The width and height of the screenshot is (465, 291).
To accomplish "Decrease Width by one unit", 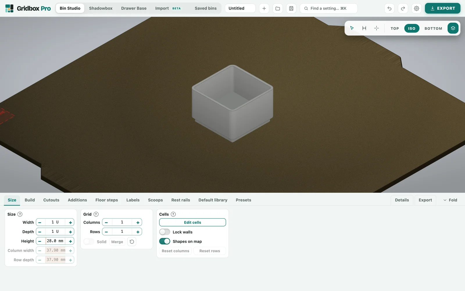I will coord(40,222).
